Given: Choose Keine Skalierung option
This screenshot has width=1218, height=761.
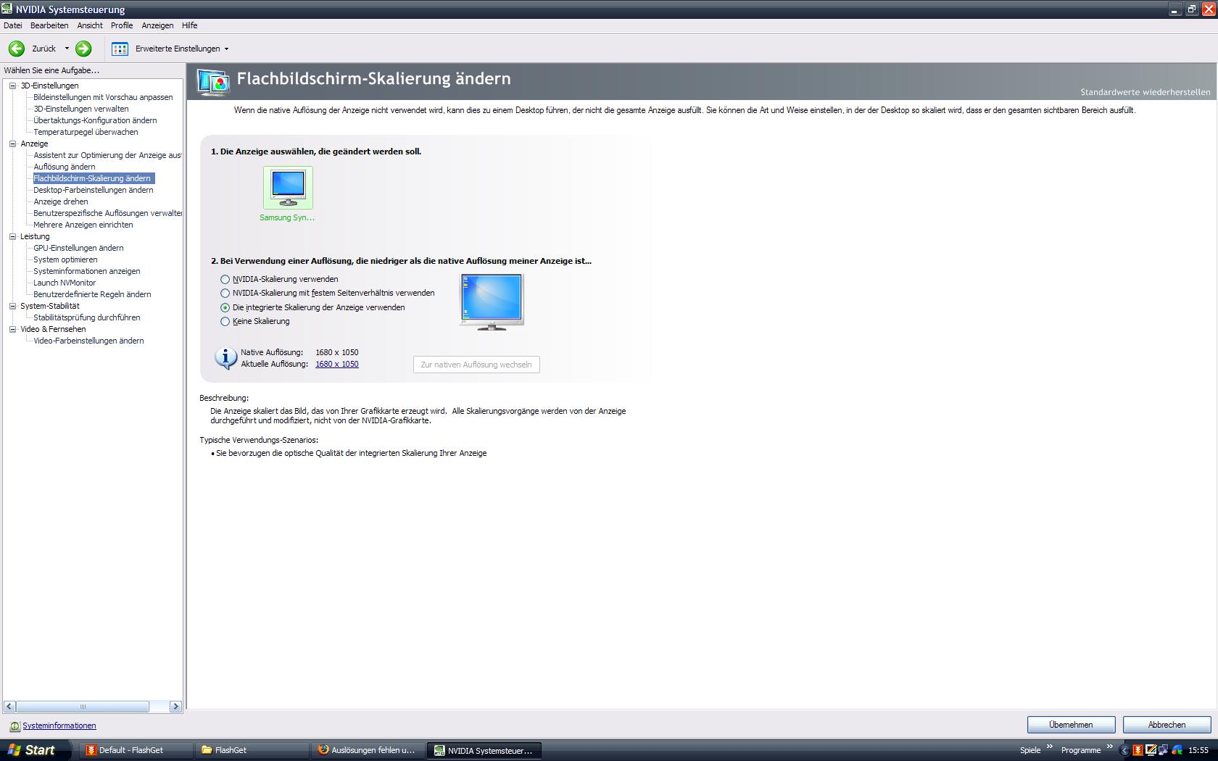Looking at the screenshot, I should [225, 321].
